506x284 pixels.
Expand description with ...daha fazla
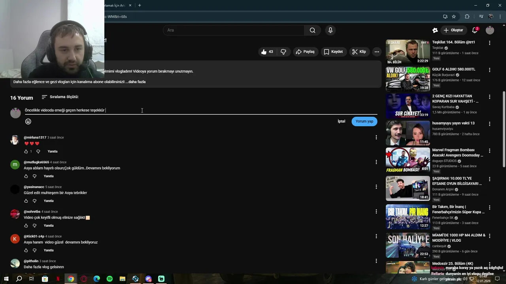[136, 82]
